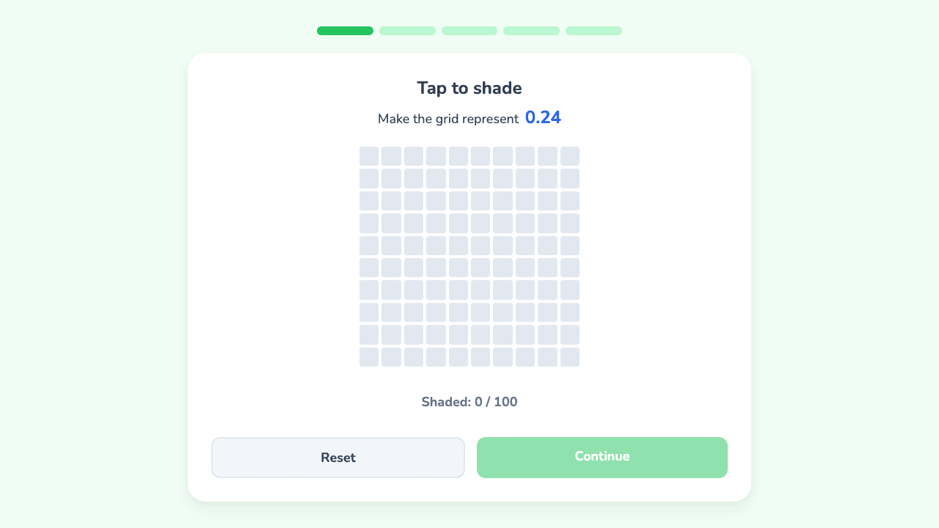This screenshot has height=528, width=939.
Task: Tap fifth cell in the fifth row
Action: coord(458,246)
